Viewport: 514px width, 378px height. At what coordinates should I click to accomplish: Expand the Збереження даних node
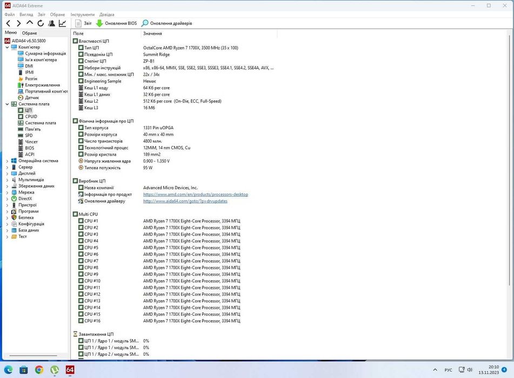7,186
